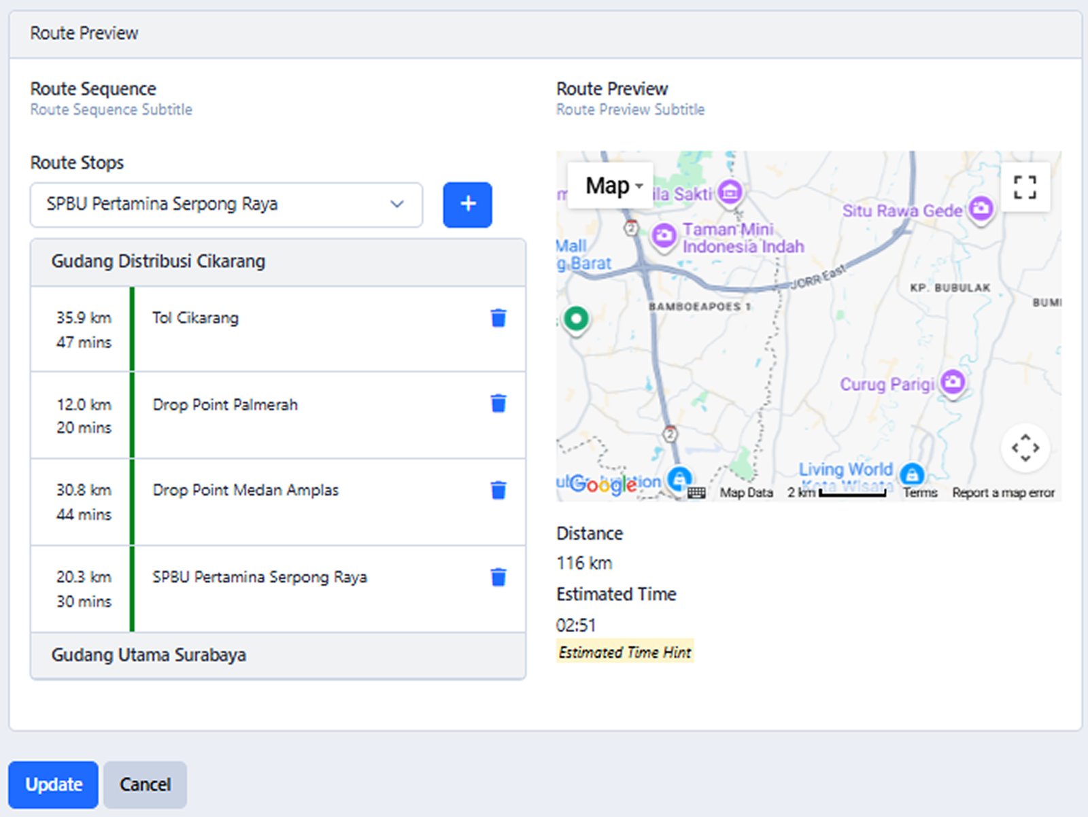Select Taman Mini Indonesia Indah map pin
The width and height of the screenshot is (1088, 817).
(664, 236)
